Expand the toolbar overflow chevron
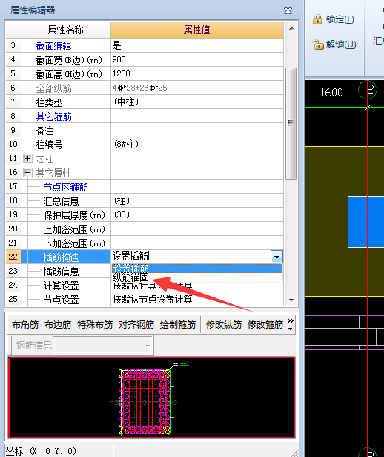Screen dimensions: 384x457 click(291, 324)
